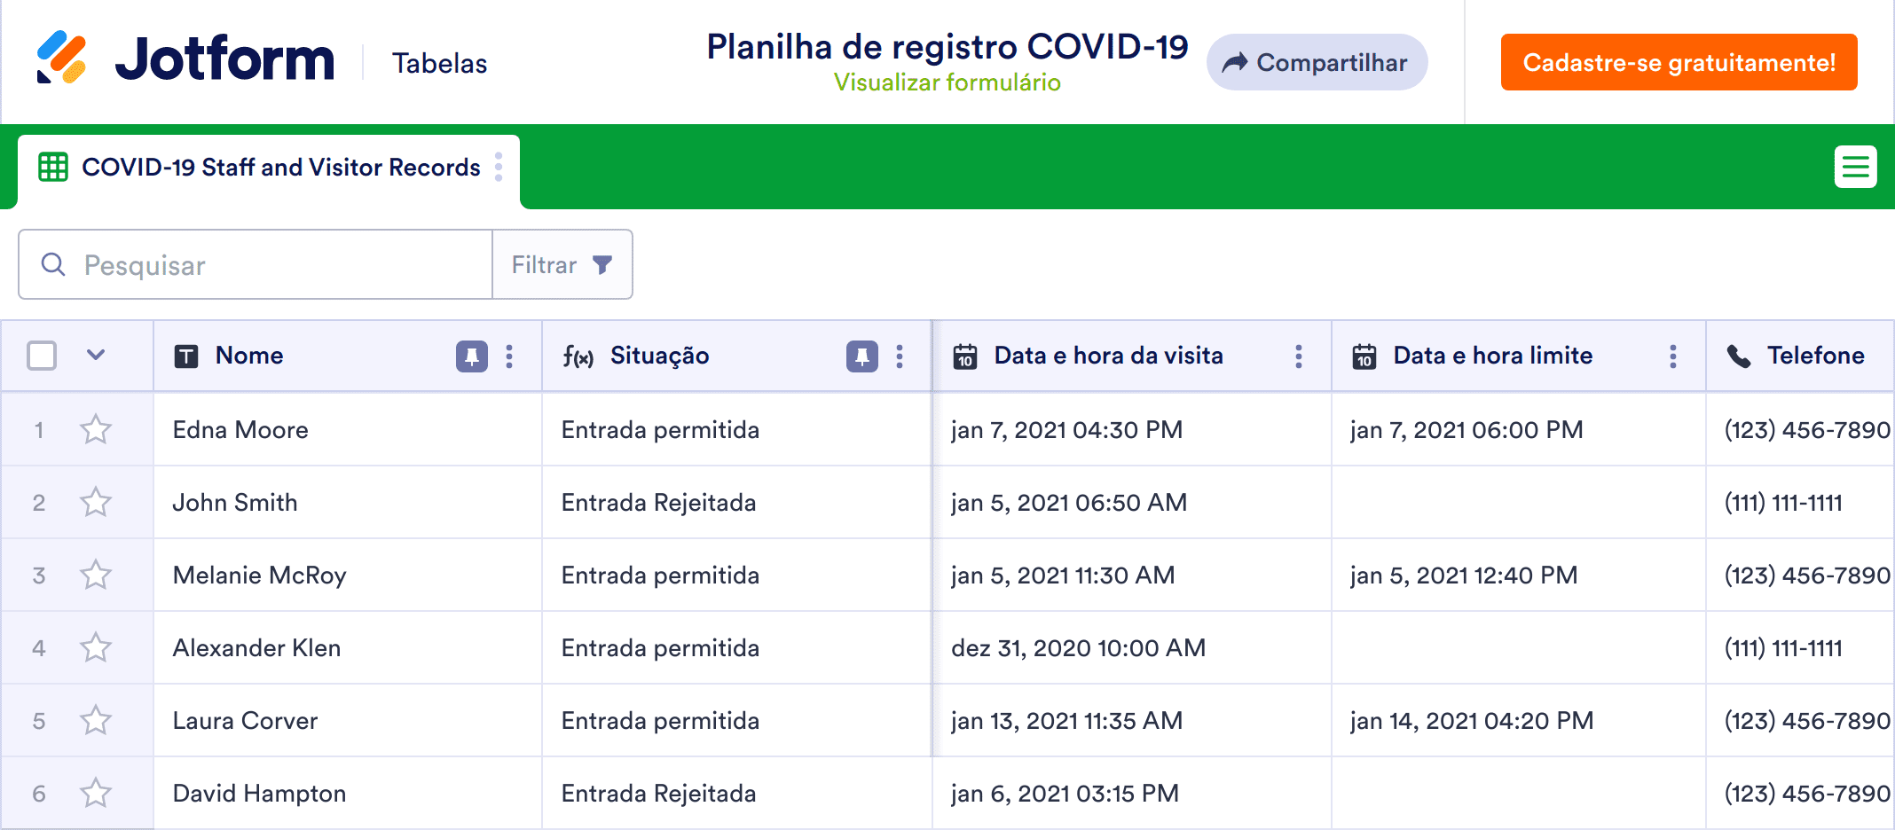Open the green hamburger menu icon
Screen dimensions: 1895x830
(1855, 167)
